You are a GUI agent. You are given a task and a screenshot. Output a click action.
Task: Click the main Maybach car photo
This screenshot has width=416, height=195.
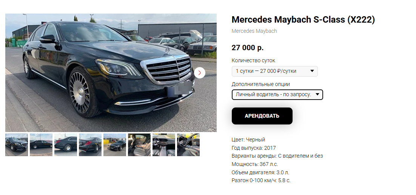pyautogui.click(x=111, y=72)
